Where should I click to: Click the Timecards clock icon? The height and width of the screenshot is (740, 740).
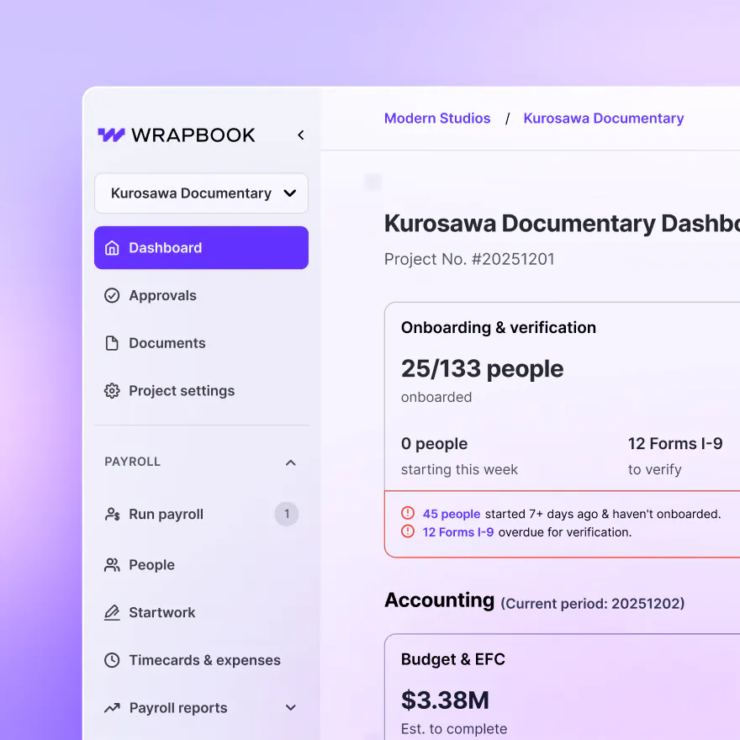(x=112, y=660)
